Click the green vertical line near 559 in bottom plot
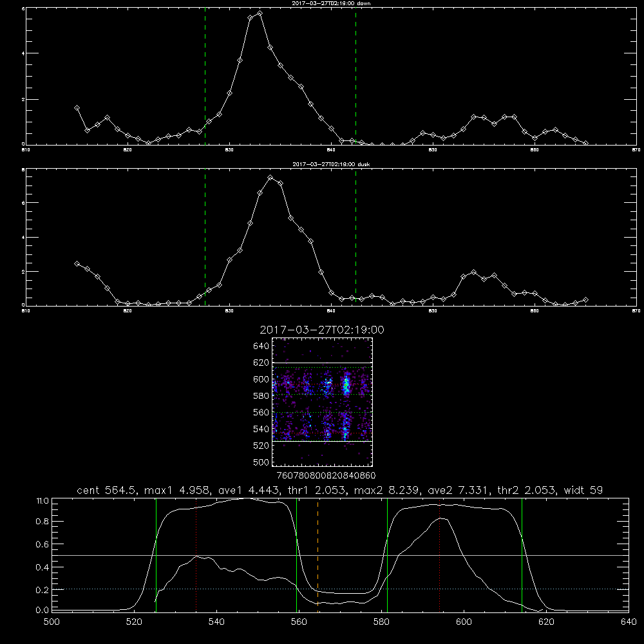The height and width of the screenshot is (644, 644). pyautogui.click(x=296, y=555)
